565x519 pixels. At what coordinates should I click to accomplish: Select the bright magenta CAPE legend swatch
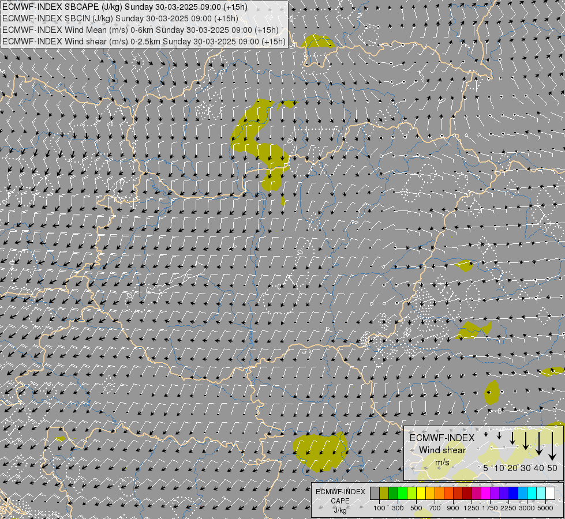[x=486, y=493]
